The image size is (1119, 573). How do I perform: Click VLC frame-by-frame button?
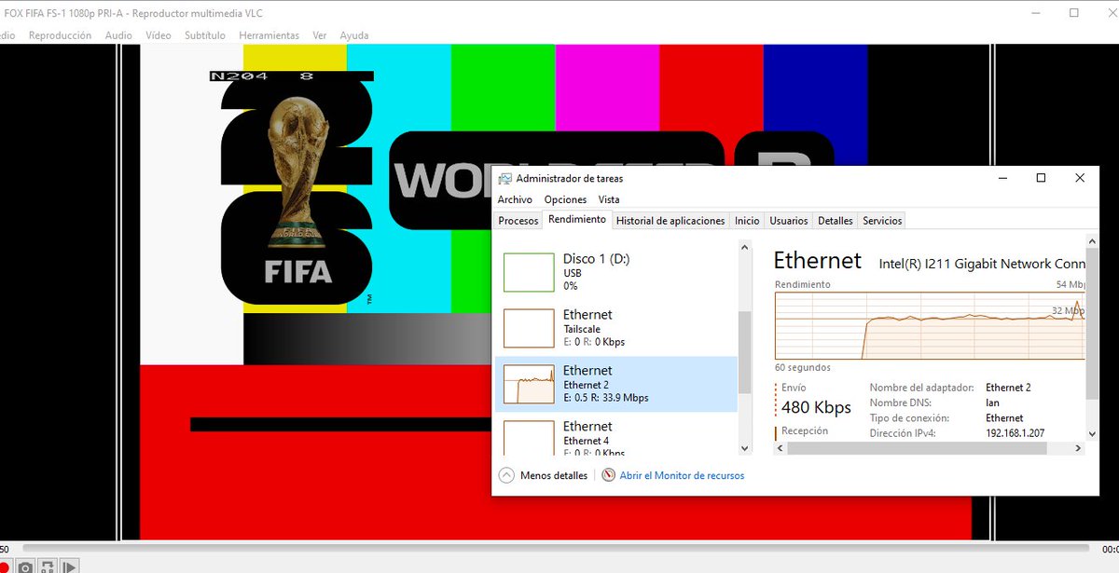click(70, 566)
